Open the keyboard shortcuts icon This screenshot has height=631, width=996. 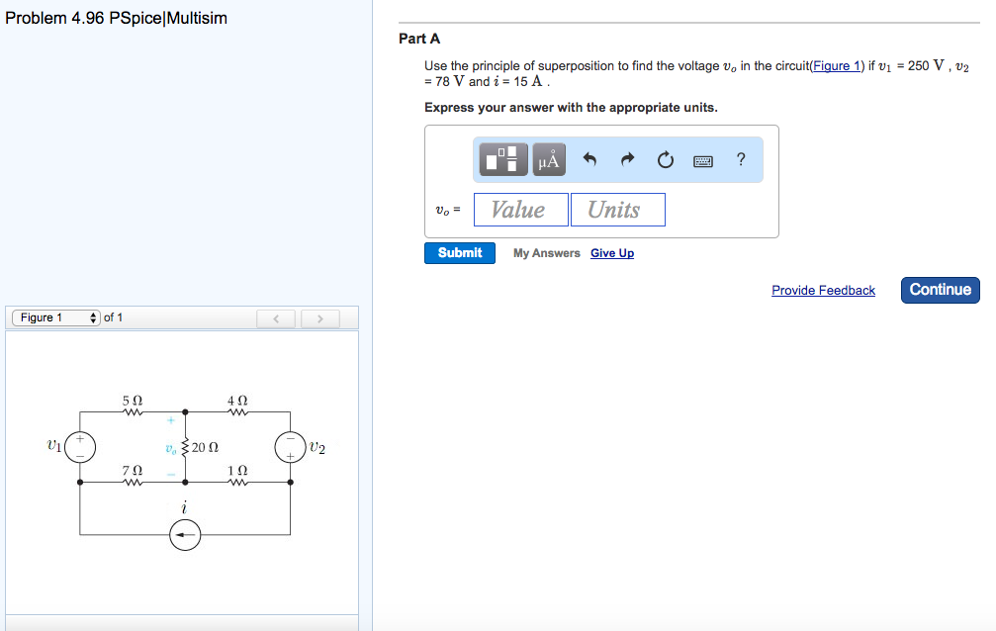(x=702, y=158)
